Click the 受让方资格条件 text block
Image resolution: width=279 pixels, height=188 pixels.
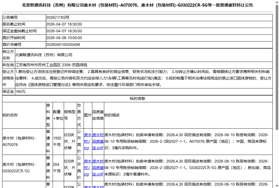click(x=136, y=78)
